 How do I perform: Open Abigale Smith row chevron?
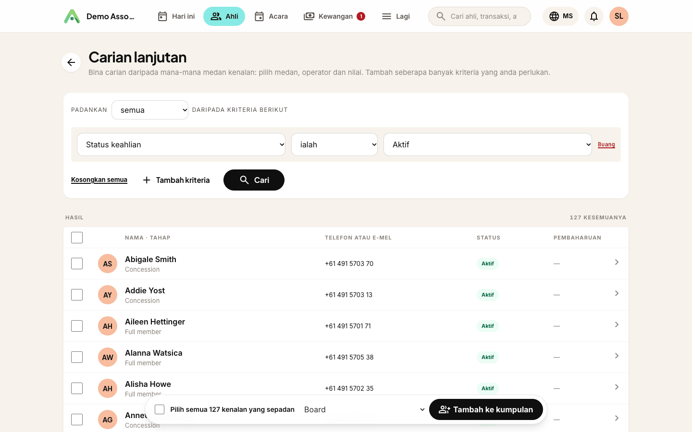click(x=617, y=262)
